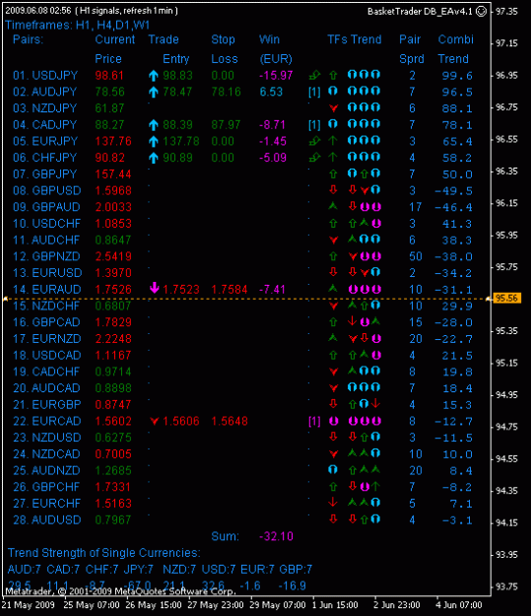
Task: Select the 21. EURGBP pair name
Action: click(x=46, y=405)
